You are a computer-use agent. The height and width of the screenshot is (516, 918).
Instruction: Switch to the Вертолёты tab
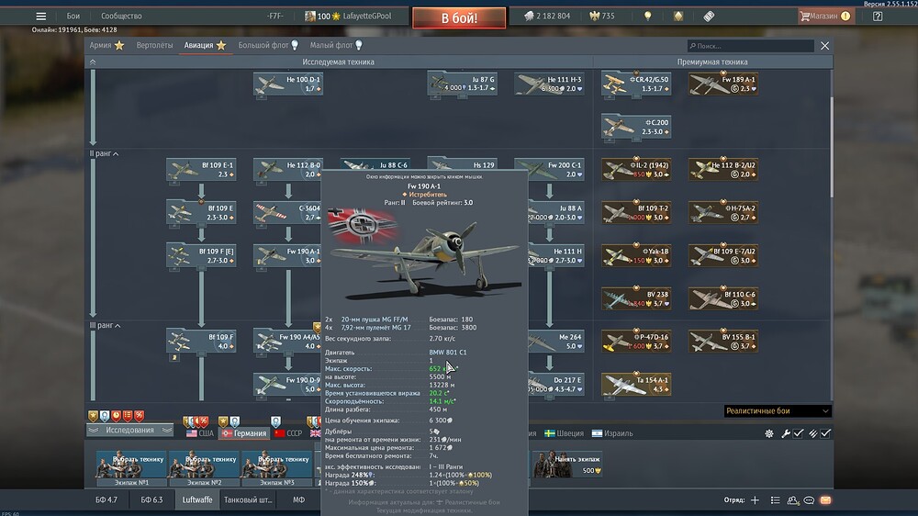[154, 45]
